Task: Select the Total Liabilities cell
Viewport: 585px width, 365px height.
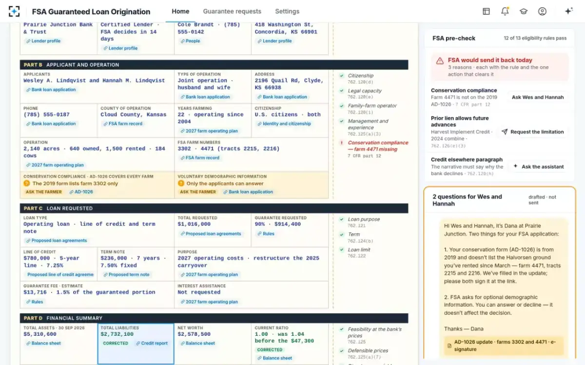Action: 136,344
